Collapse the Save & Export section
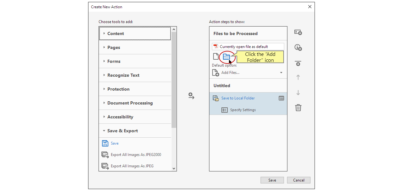The image size is (403, 191). pyautogui.click(x=122, y=131)
